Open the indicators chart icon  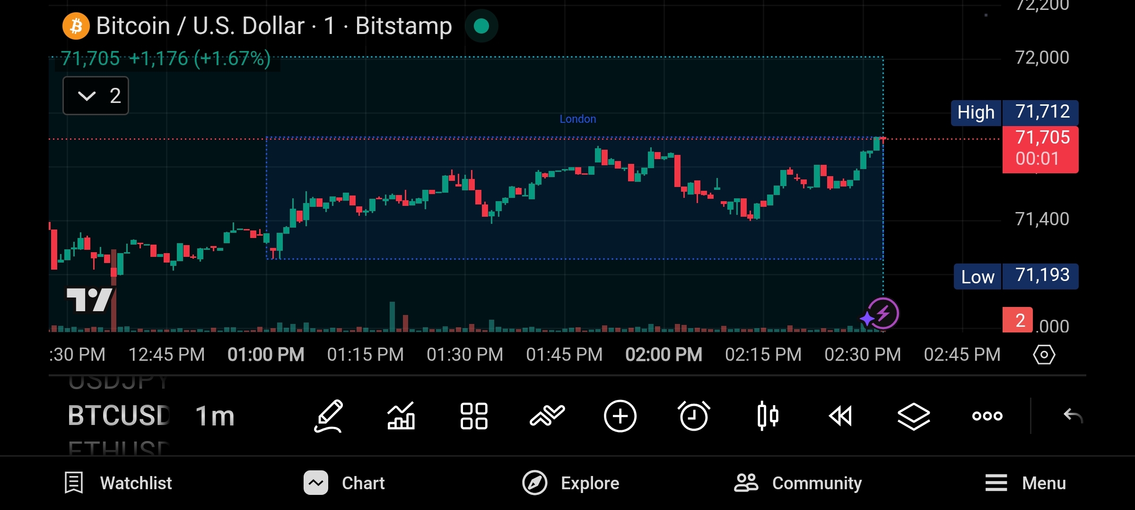401,416
